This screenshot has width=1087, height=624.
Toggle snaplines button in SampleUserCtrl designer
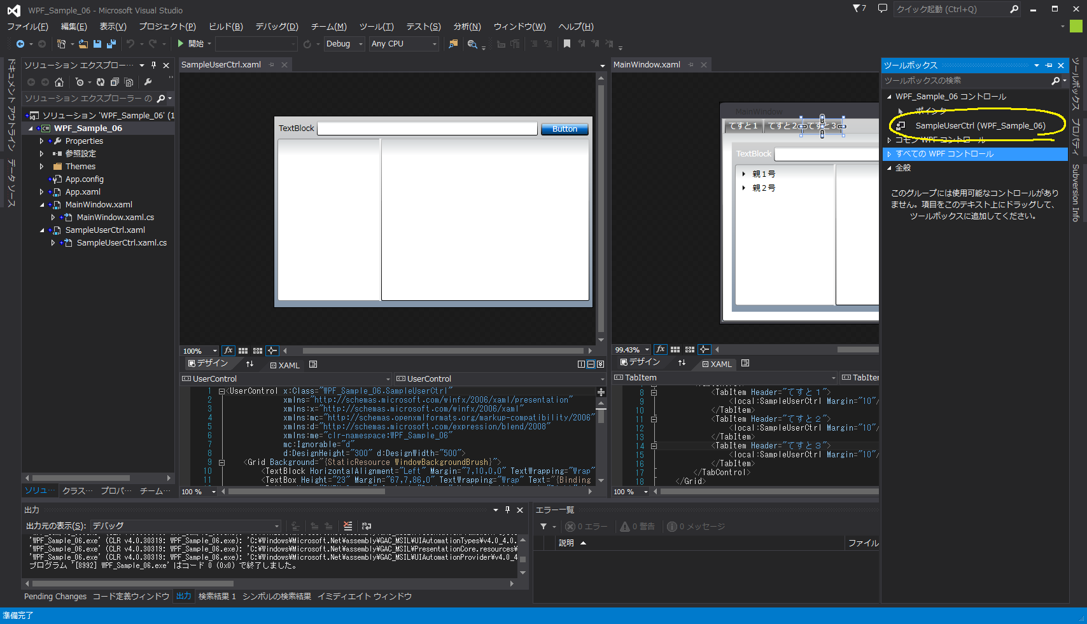(272, 350)
